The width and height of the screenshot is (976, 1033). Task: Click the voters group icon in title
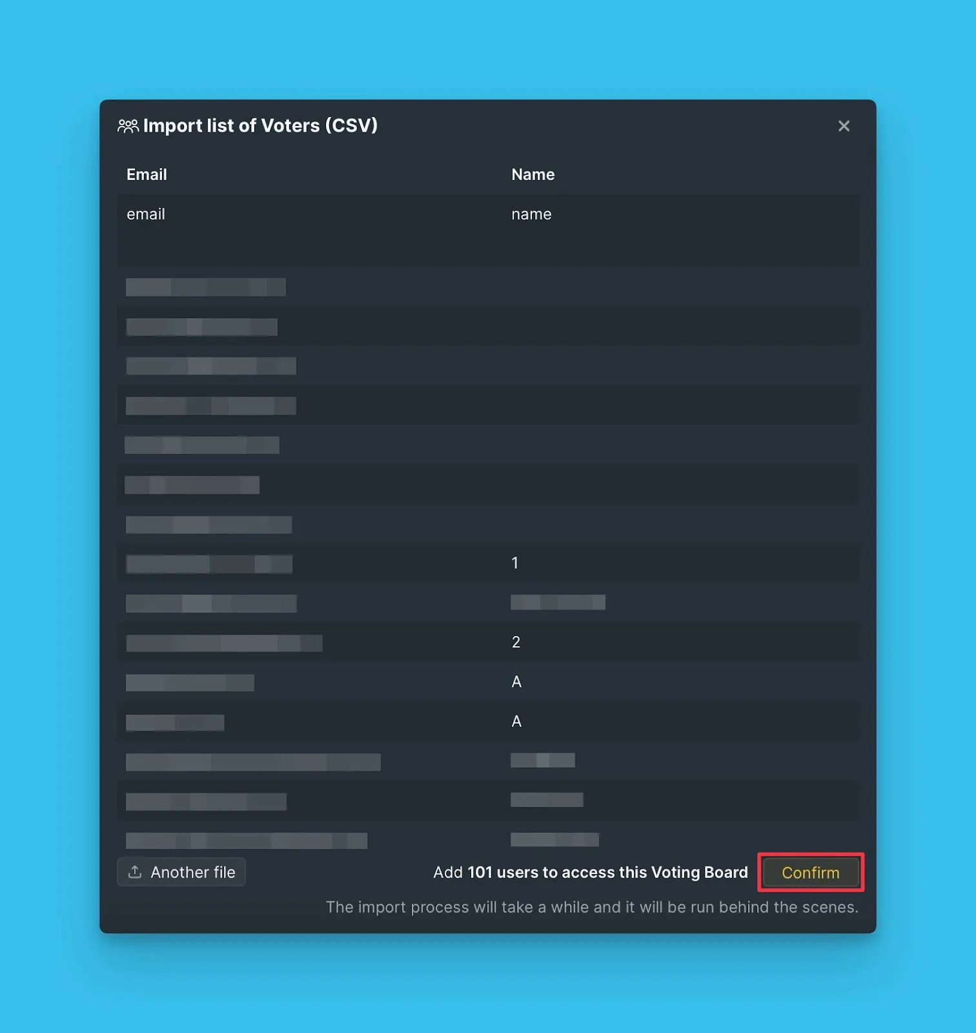[128, 126]
